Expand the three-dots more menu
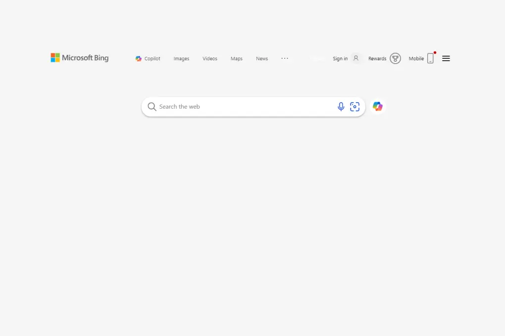505x336 pixels. click(285, 58)
